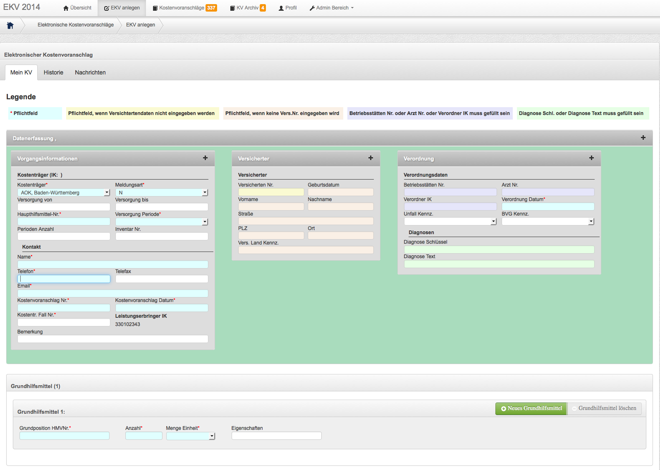The width and height of the screenshot is (660, 470).
Task: Click the EKV 2014 brand title
Action: (22, 7)
